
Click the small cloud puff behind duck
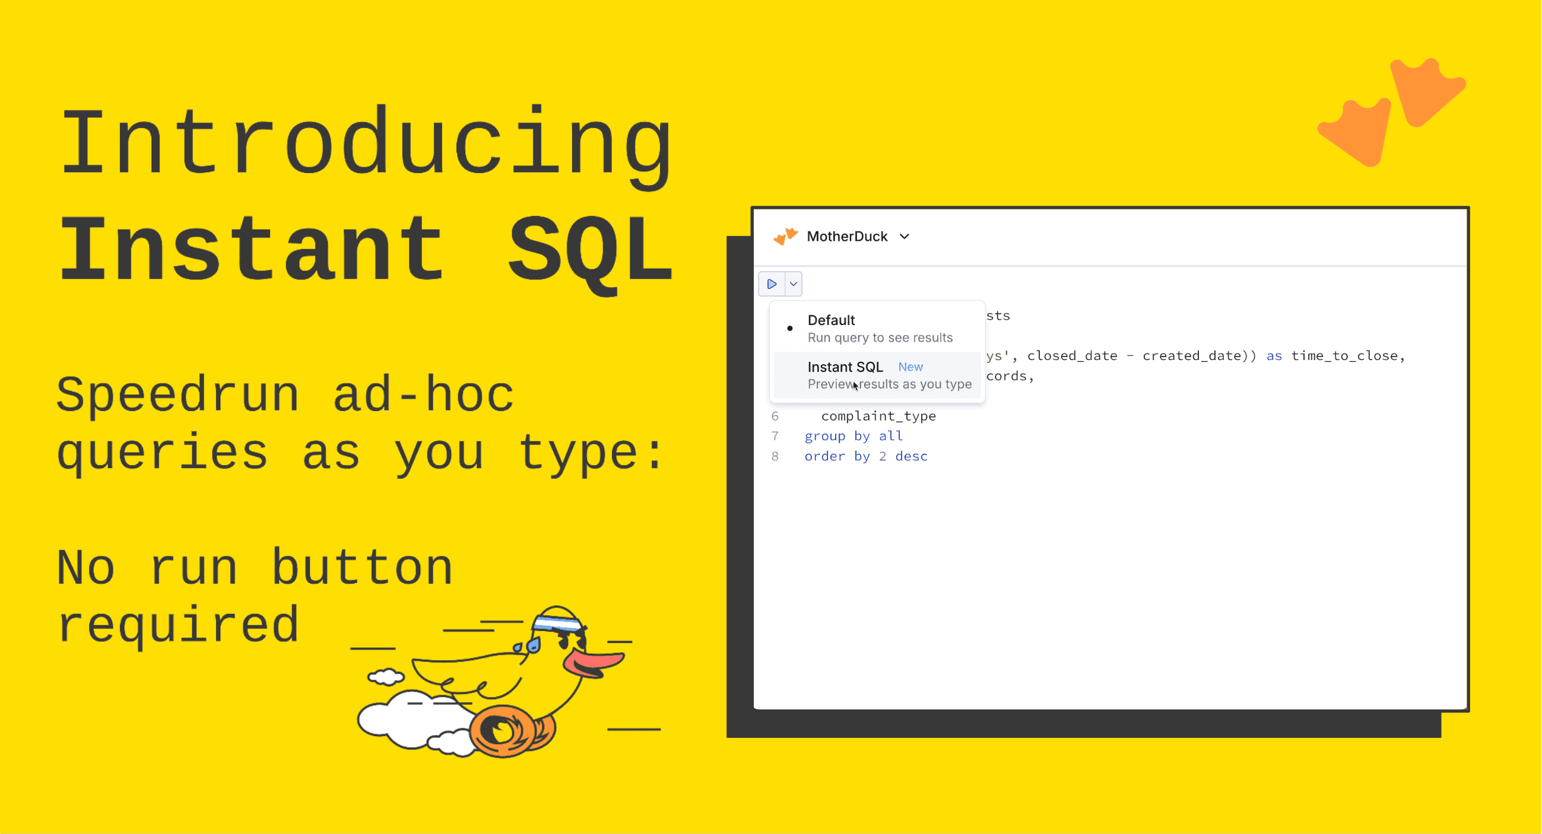click(386, 677)
